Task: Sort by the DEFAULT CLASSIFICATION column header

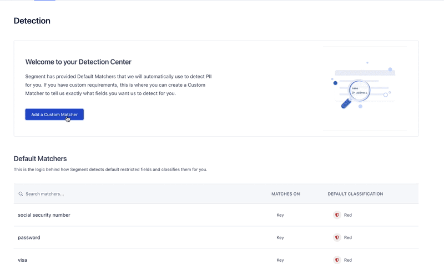Action: [355, 194]
